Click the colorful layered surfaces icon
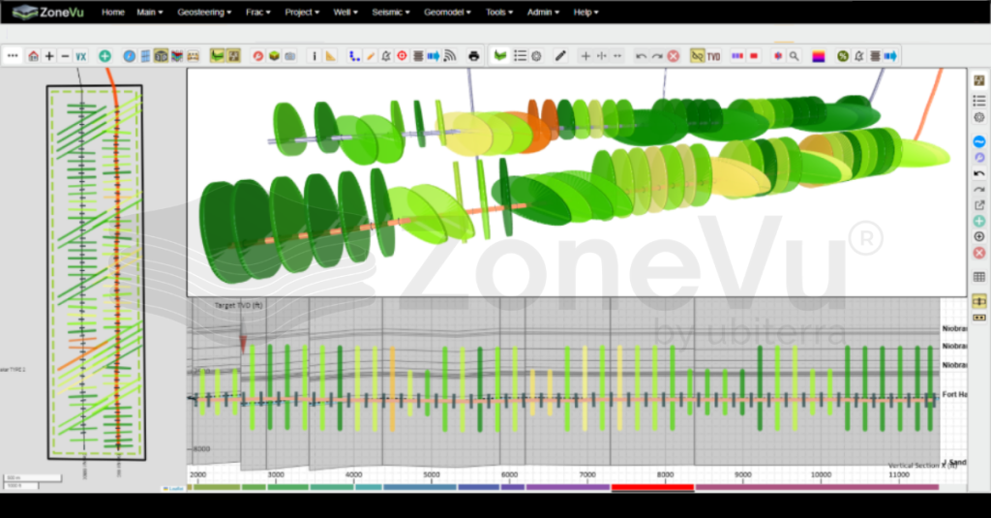This screenshot has height=518, width=991. coord(177,56)
